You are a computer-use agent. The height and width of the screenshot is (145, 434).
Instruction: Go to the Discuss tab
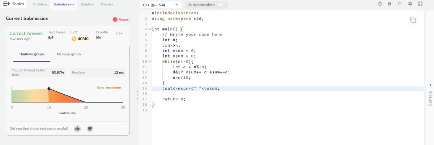click(107, 4)
